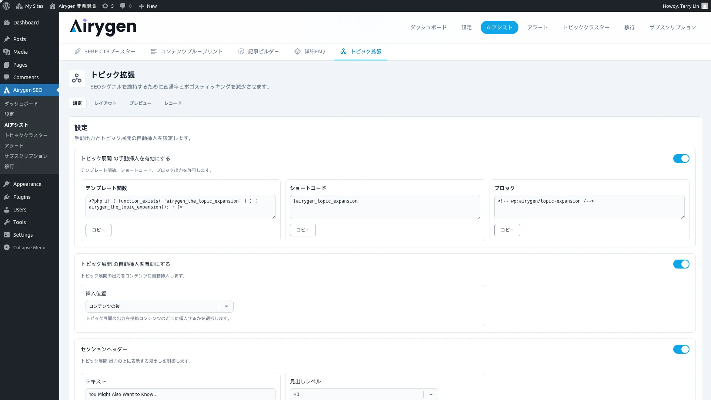Open トピッククラスター in the top navigation
711x400 pixels.
click(x=586, y=27)
